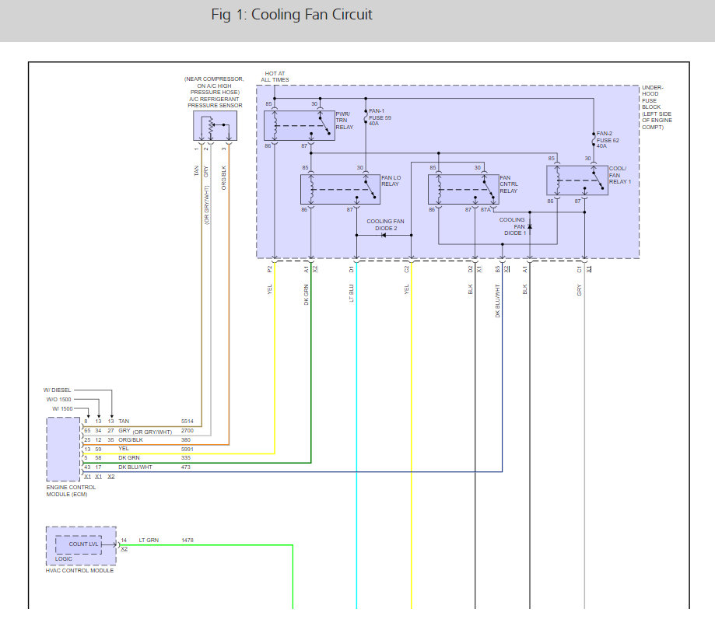Select the 'D2' connector pin label

coord(470,269)
